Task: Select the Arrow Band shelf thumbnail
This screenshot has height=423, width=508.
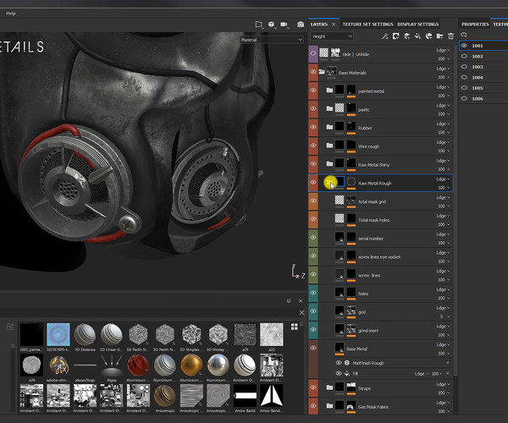Action: point(245,395)
